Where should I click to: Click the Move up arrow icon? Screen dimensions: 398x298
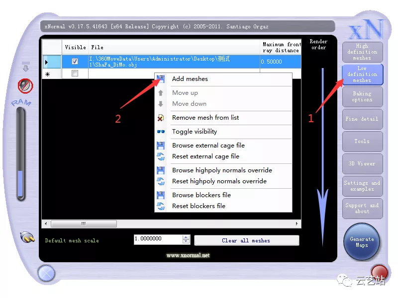point(160,93)
